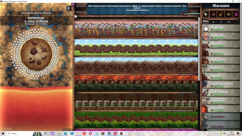
Task: Buy a Храм building
Action: (221, 76)
